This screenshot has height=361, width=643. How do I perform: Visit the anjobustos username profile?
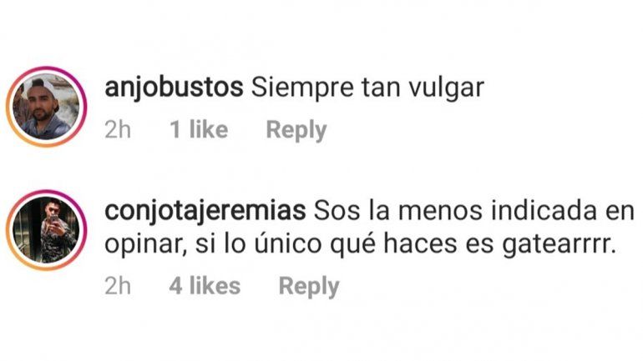click(x=174, y=88)
